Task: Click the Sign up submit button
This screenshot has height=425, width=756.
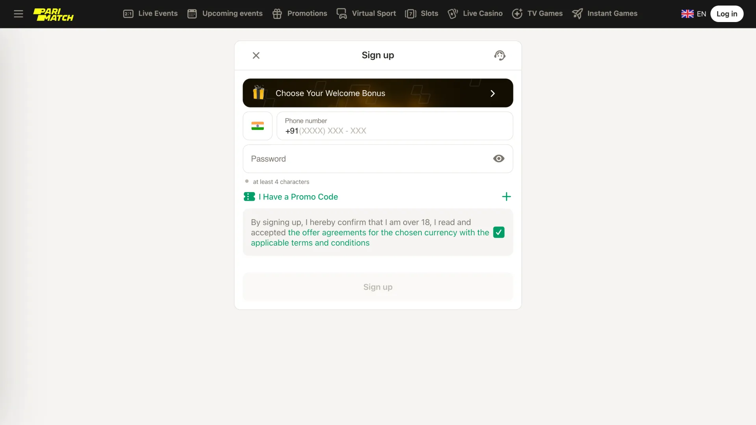Action: click(378, 286)
